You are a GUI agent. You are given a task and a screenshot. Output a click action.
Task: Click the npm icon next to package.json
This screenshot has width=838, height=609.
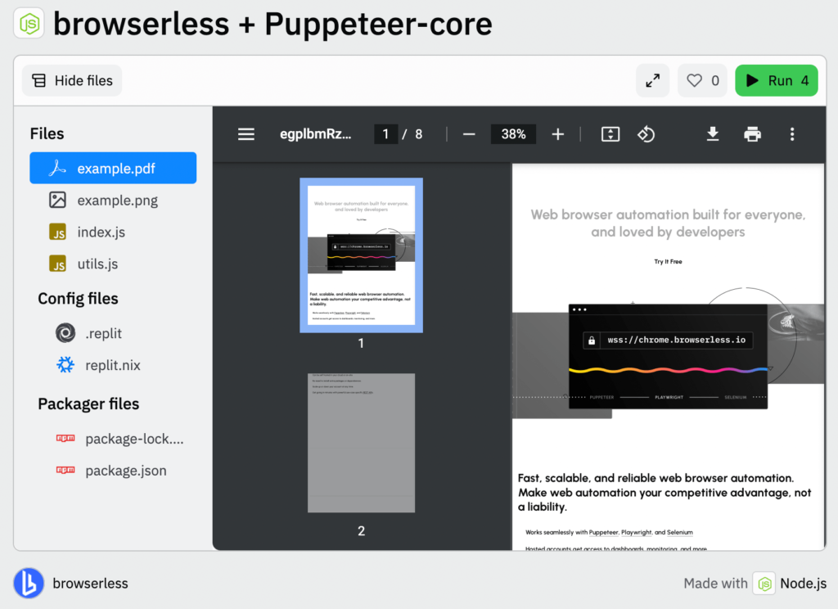pyautogui.click(x=65, y=471)
